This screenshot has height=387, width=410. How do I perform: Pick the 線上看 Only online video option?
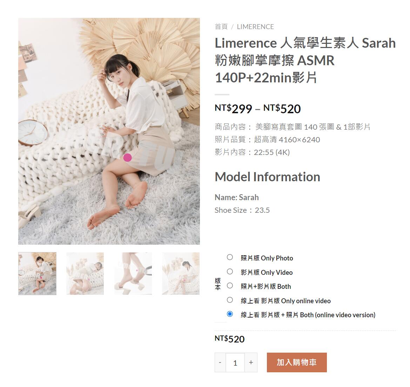(230, 300)
